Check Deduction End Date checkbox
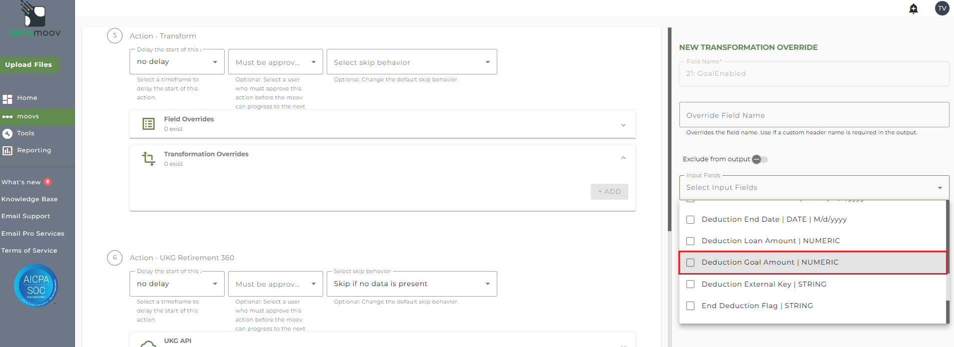Screen dimensions: 954x347 click(x=690, y=220)
